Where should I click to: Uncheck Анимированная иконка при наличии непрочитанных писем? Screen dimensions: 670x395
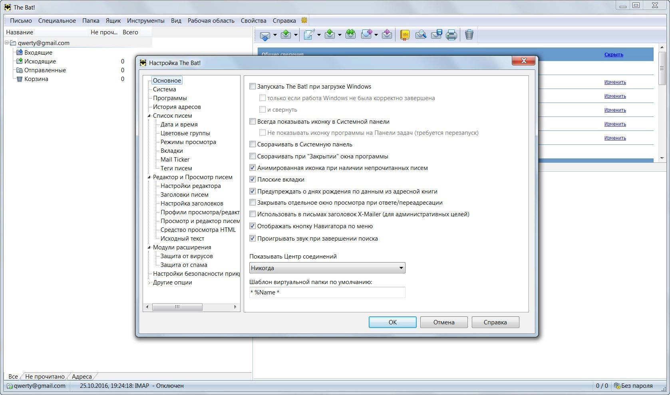[x=252, y=168]
